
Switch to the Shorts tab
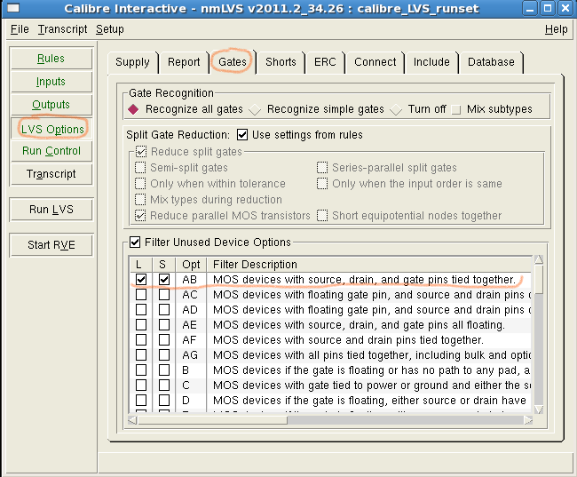coord(281,62)
